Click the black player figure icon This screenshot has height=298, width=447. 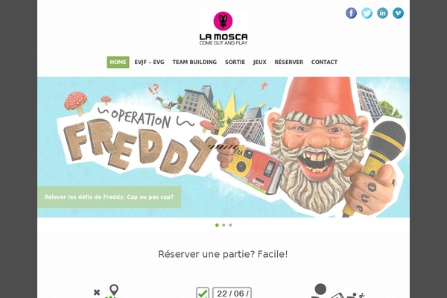[320, 291]
